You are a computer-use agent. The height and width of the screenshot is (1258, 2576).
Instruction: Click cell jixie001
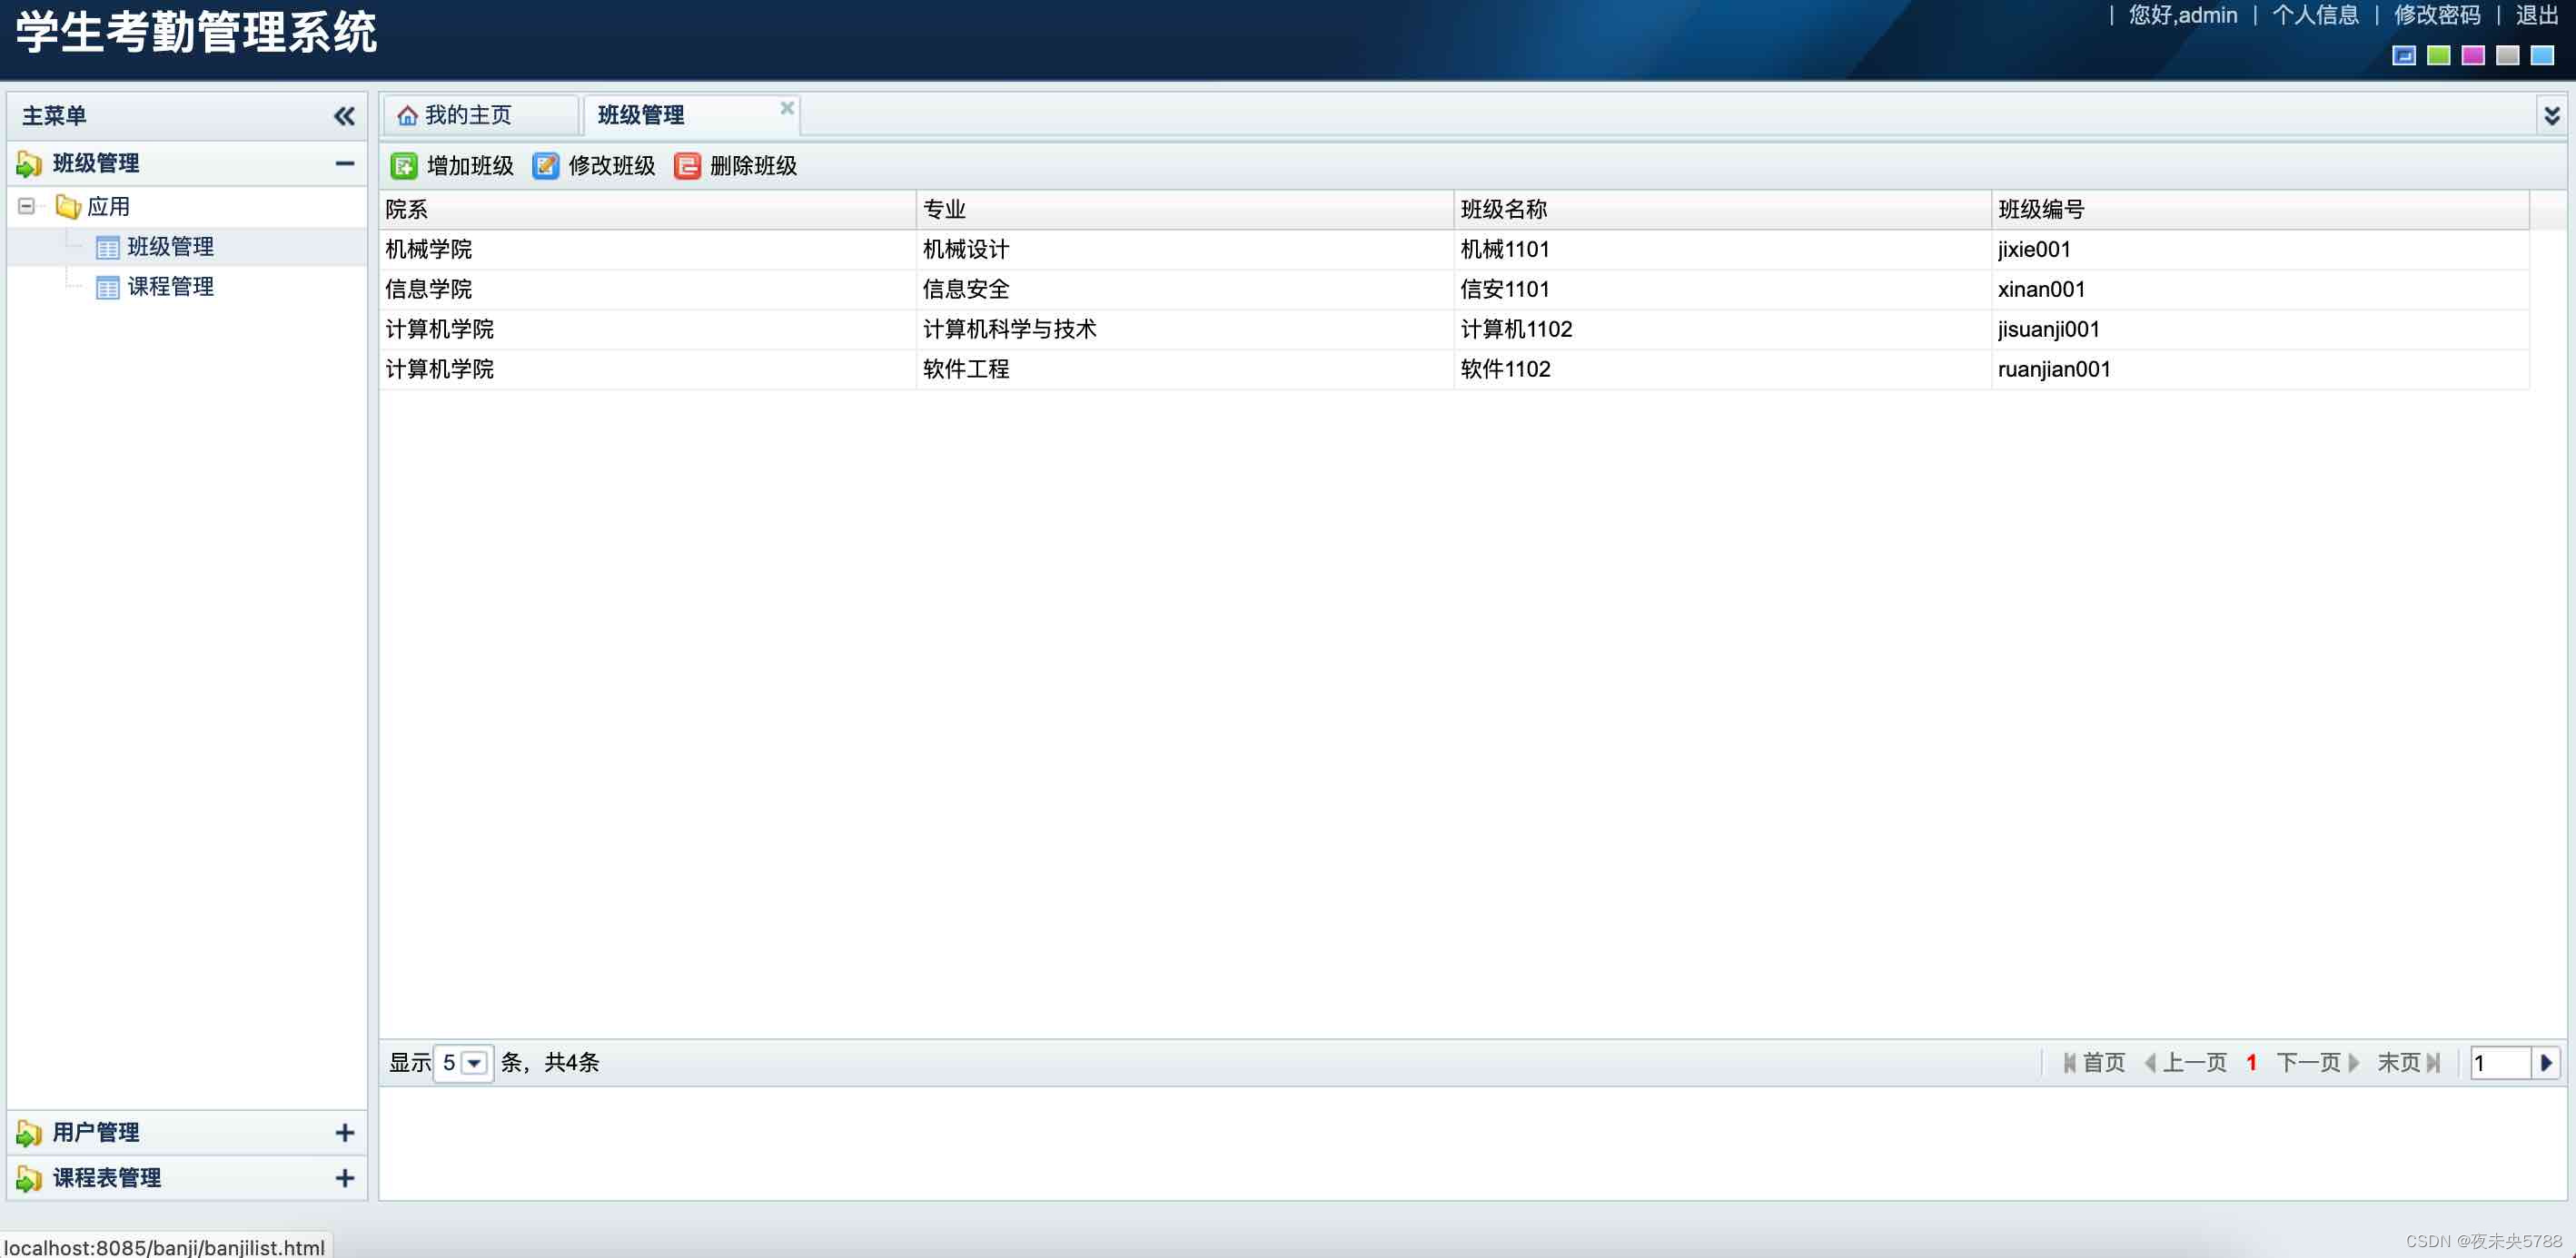2260,250
